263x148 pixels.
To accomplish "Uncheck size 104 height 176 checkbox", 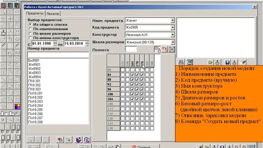I will [x=142, y=99].
